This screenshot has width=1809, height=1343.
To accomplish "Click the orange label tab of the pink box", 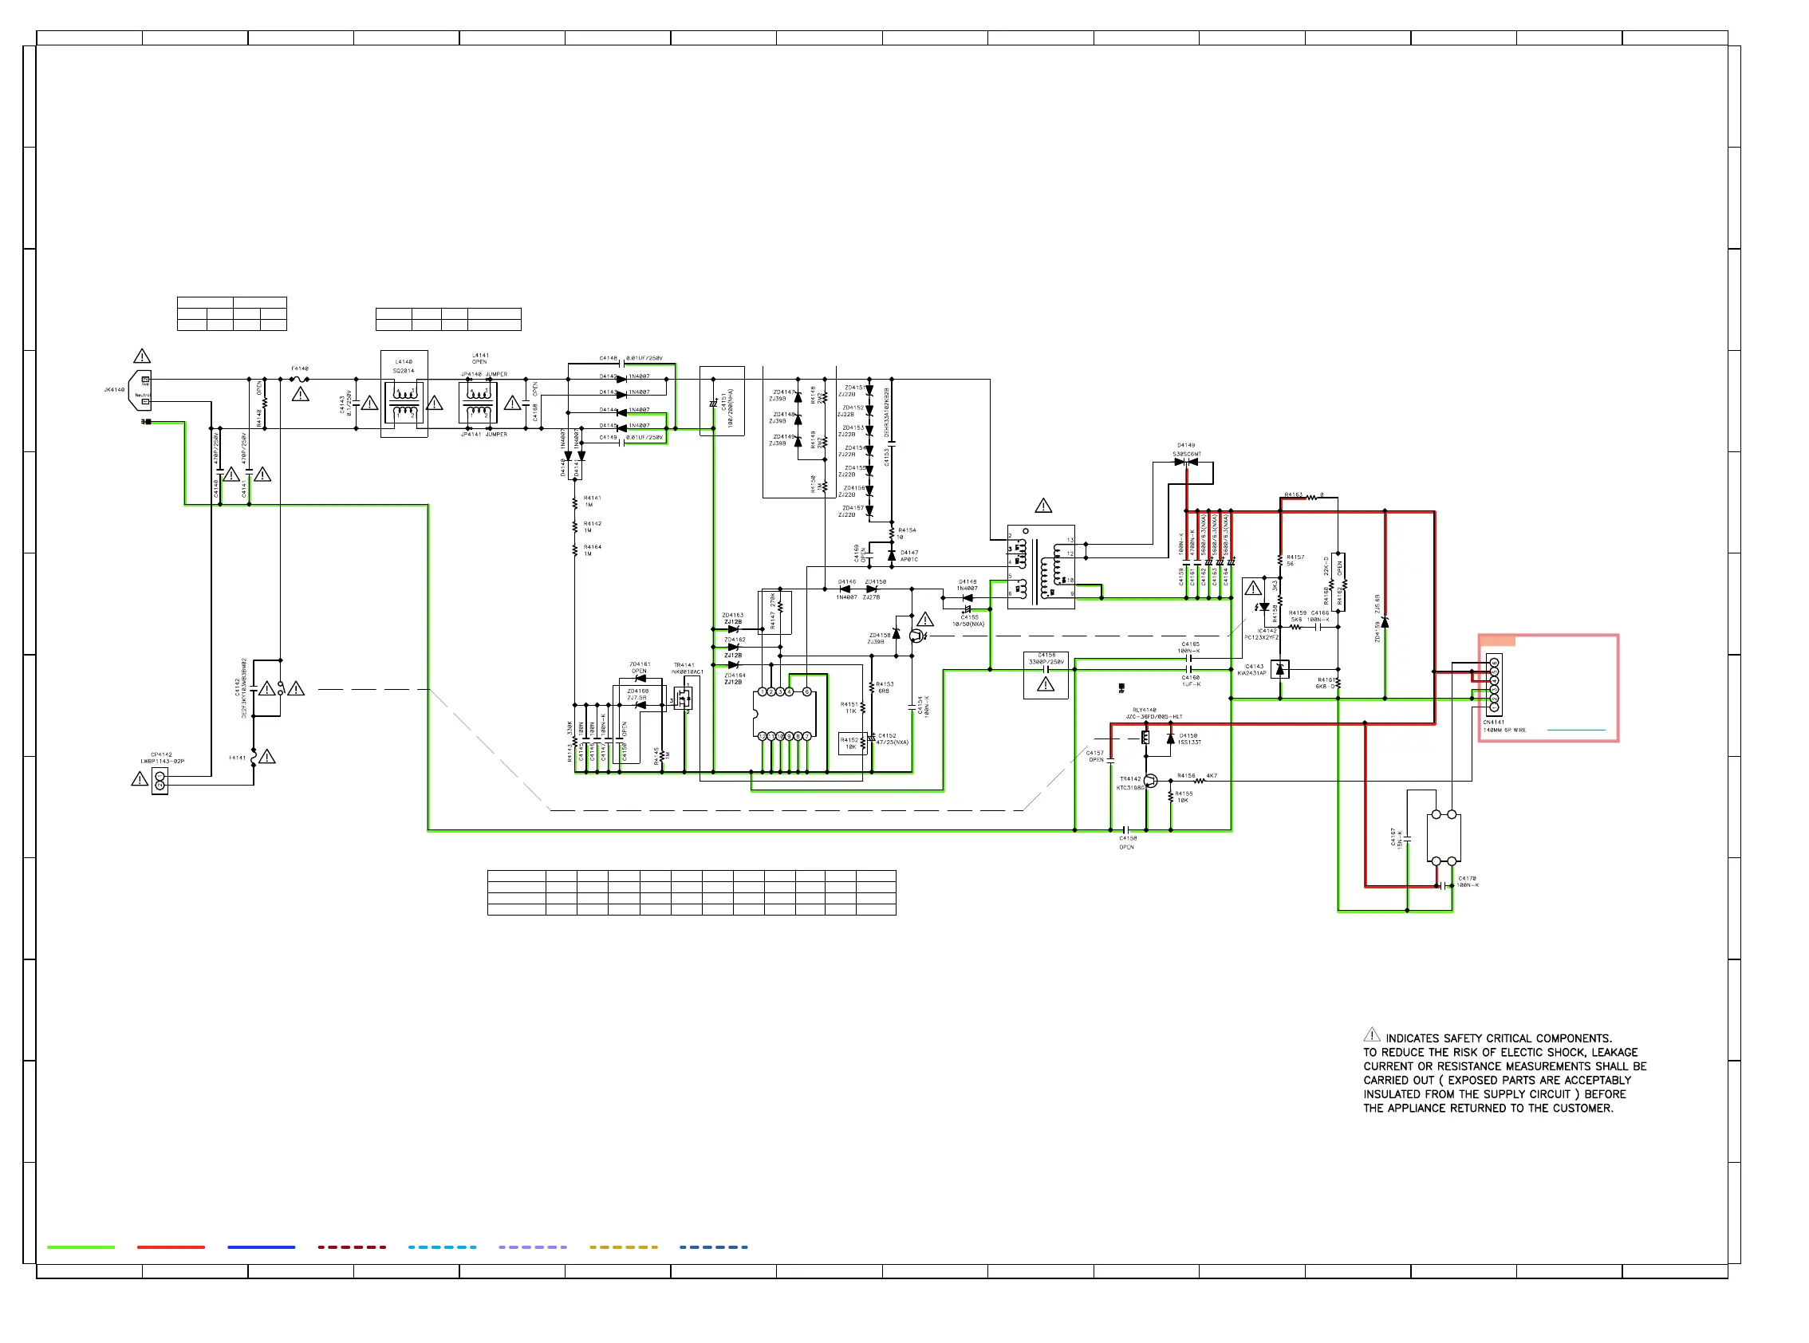I will [1498, 640].
